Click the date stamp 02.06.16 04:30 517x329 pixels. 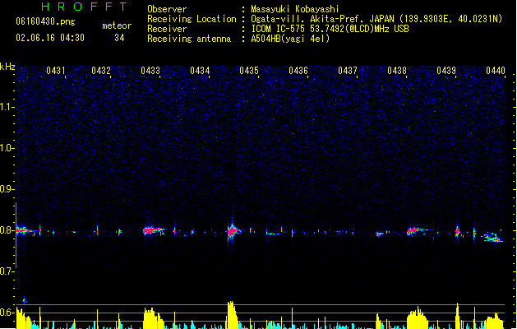click(x=50, y=38)
